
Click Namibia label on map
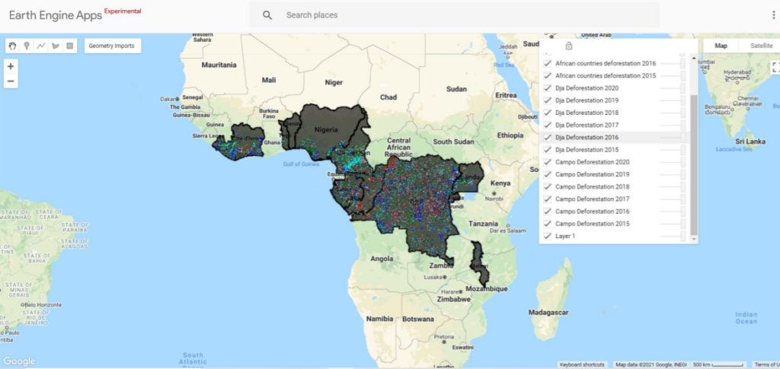381,318
